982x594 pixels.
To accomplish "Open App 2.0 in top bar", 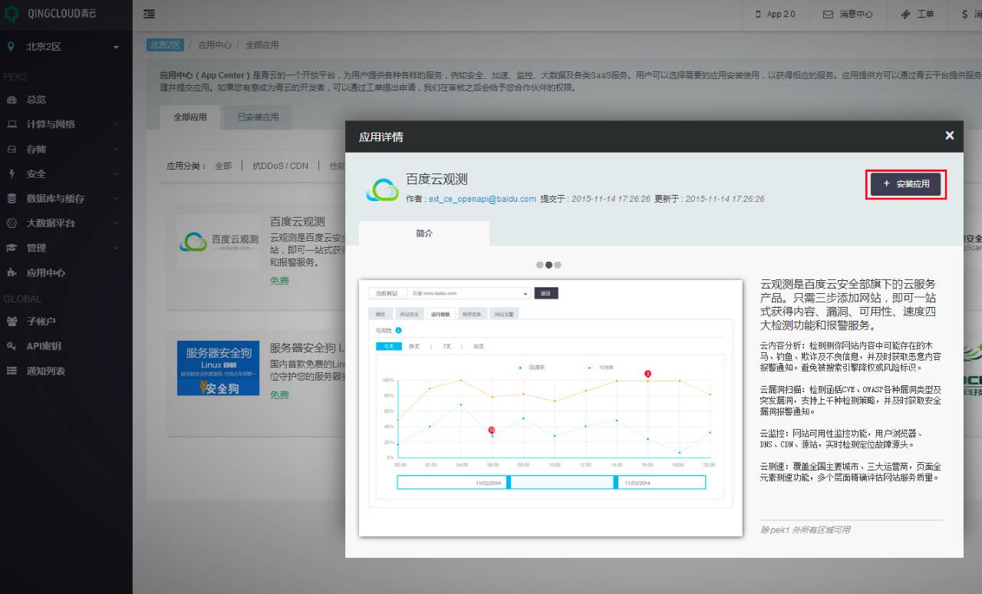I will [x=775, y=14].
